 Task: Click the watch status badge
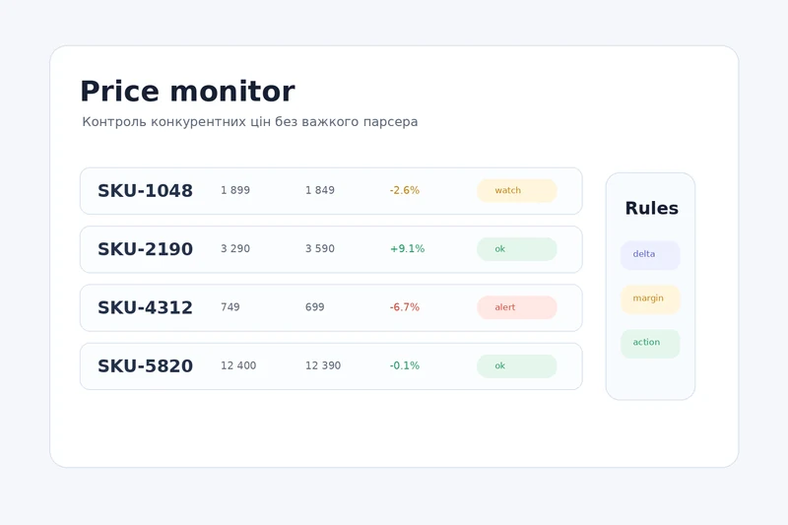[517, 190]
